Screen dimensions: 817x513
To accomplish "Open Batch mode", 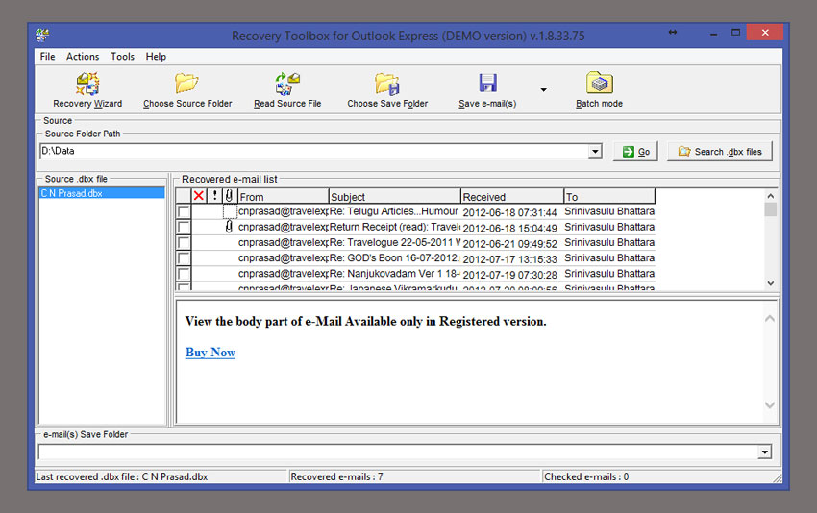I will 599,90.
